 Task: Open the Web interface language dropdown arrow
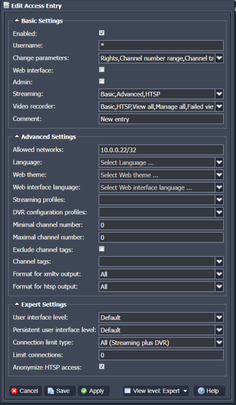[x=219, y=187]
